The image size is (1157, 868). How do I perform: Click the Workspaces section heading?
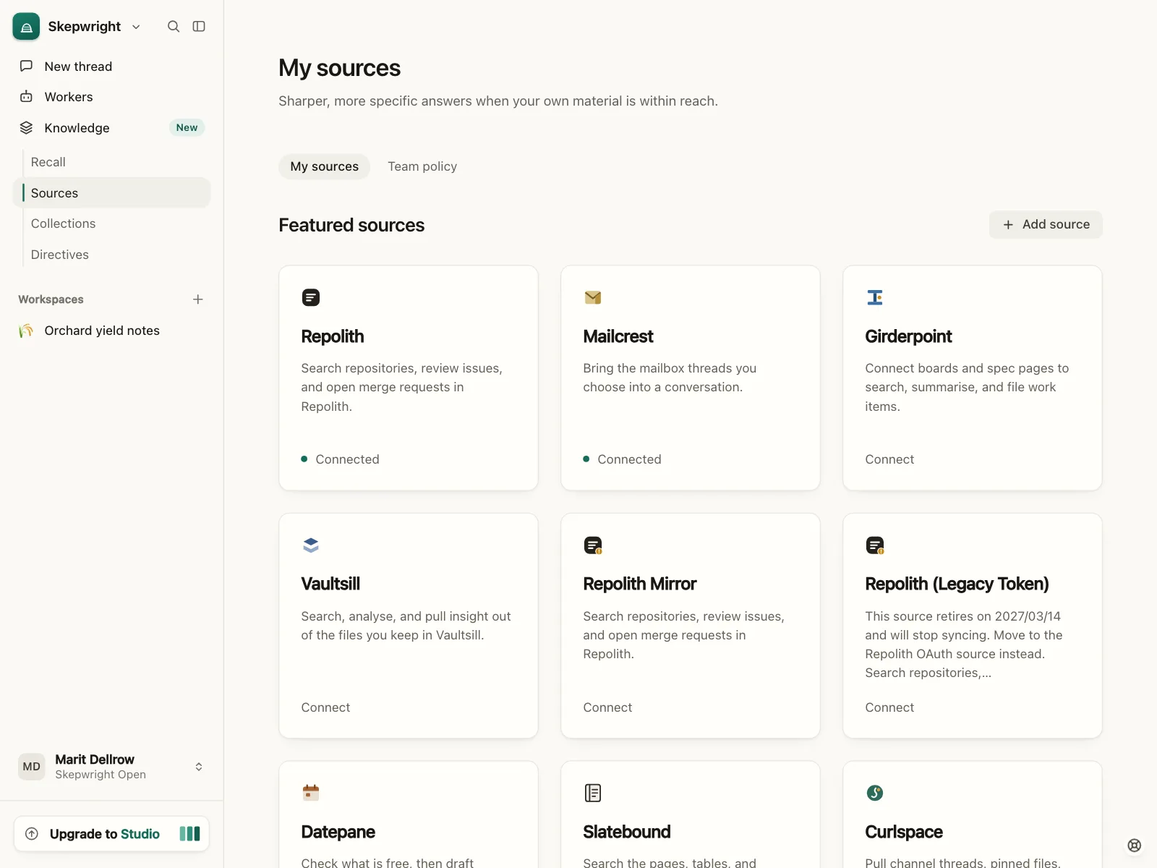click(x=51, y=299)
